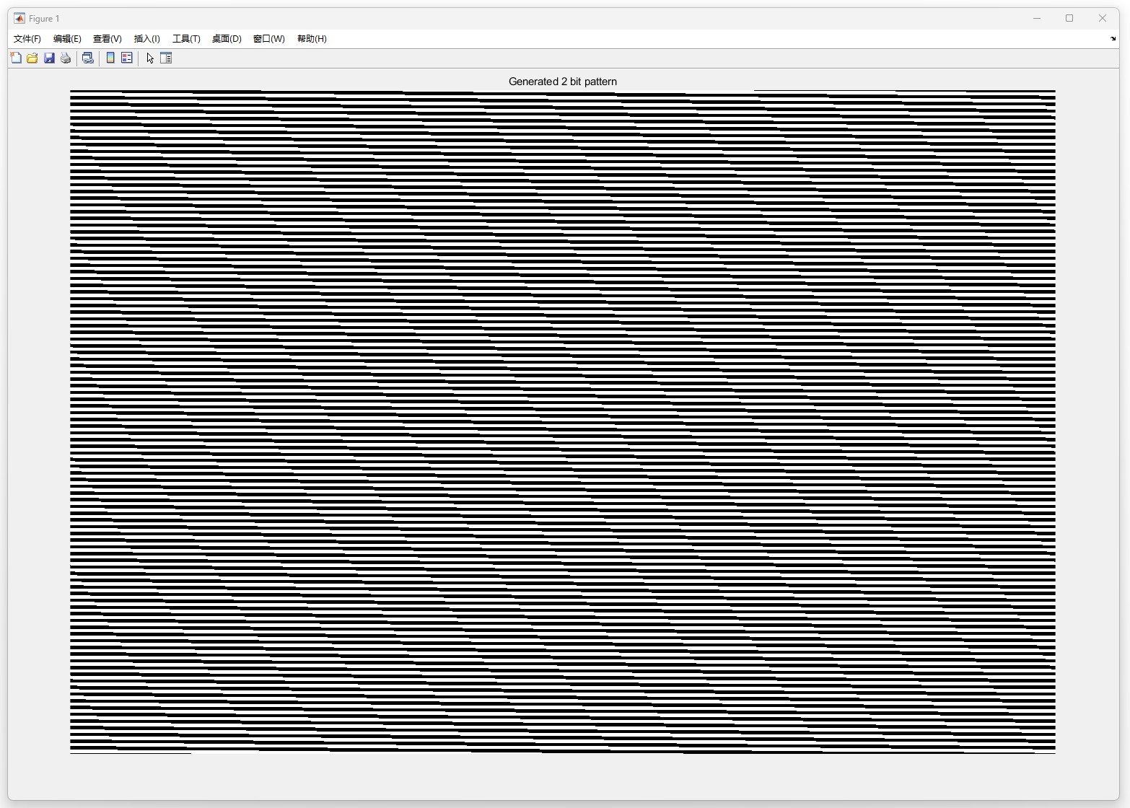Open the 插入(I) menu

pos(147,39)
